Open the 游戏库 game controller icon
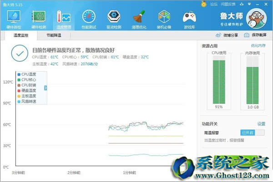This screenshot has height=182, width=273. 189,18
